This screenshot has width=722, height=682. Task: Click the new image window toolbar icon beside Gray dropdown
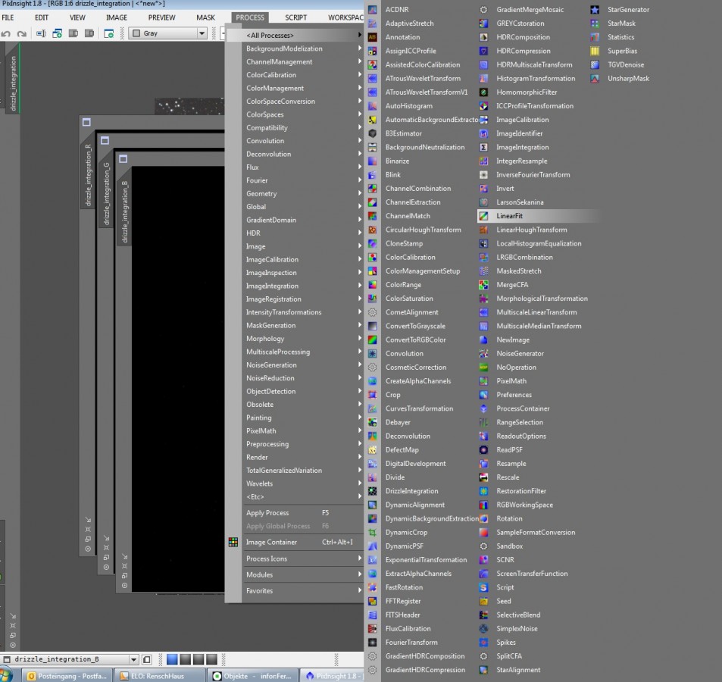(108, 33)
